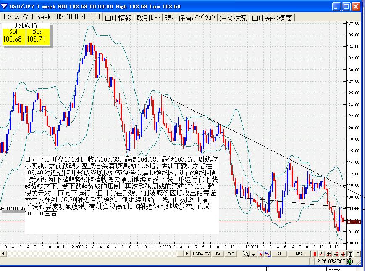Click the horizontal compress chart icon
Viewport: 365px width, 271px height.
click(322, 254)
